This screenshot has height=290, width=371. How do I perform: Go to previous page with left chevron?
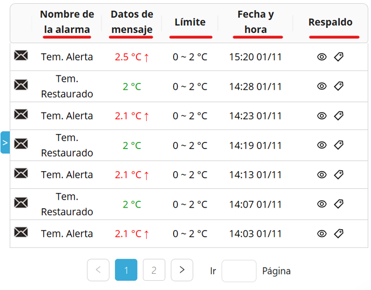point(98,270)
